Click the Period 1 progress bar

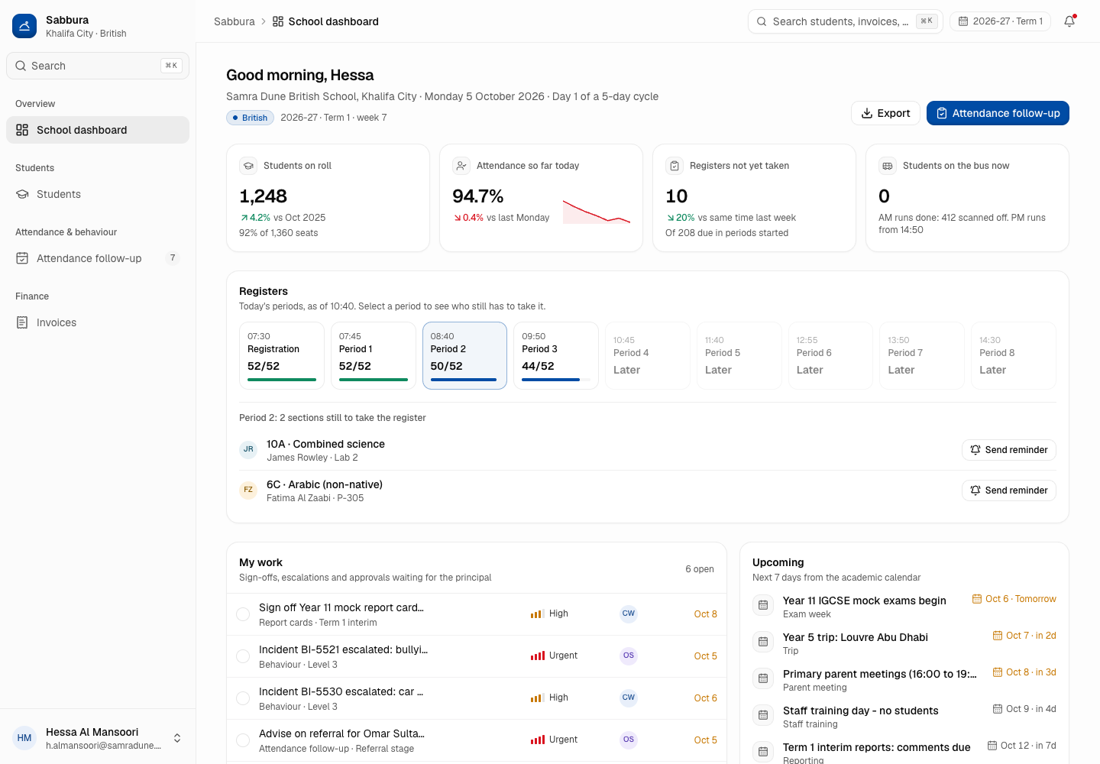coord(374,380)
